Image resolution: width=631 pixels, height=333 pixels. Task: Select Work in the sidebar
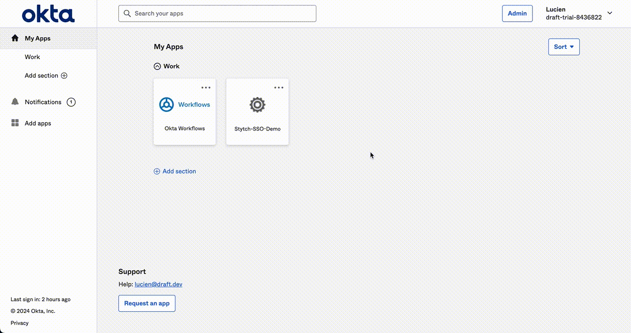point(33,57)
